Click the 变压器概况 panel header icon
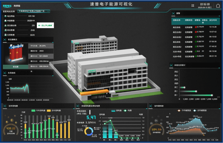This screenshot has height=143, width=223. tap(5, 39)
